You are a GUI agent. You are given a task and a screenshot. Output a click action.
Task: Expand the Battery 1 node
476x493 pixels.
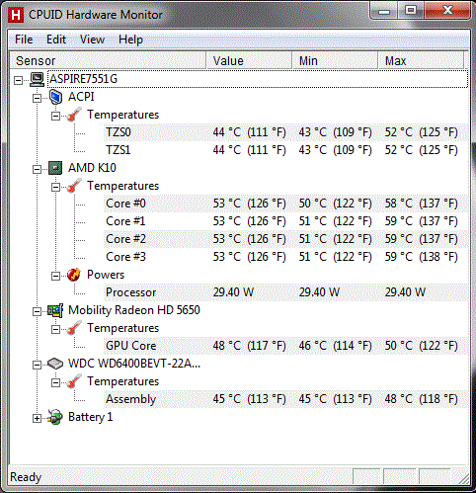click(38, 418)
